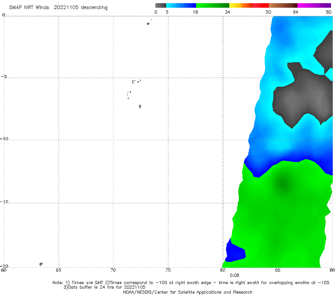Click the brown segment of the color bar
336x295 pixels.
[x=283, y=5]
